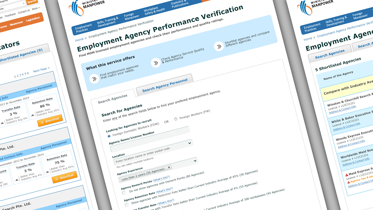Open Foreign Manpower menu in right page
Image resolution: width=373 pixels, height=210 pixels.
[360, 15]
